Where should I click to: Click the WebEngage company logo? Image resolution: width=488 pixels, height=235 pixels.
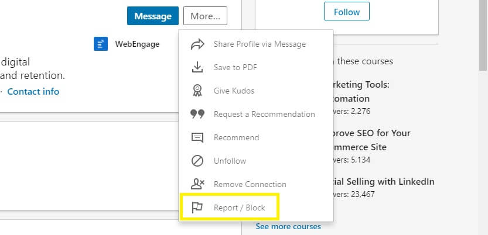tap(101, 44)
